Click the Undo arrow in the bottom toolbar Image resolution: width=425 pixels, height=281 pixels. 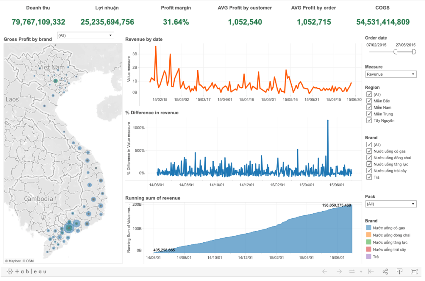click(325, 271)
